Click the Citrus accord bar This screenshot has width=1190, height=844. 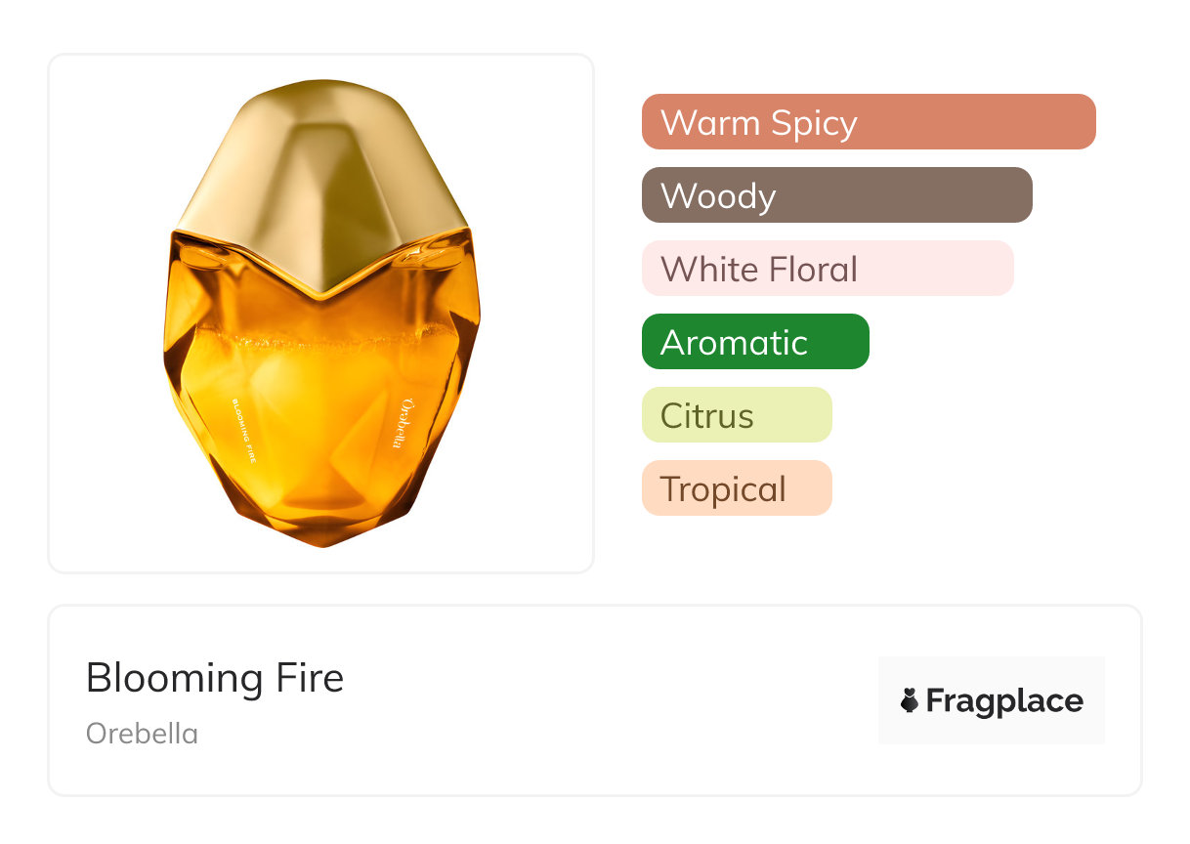pyautogui.click(x=736, y=415)
